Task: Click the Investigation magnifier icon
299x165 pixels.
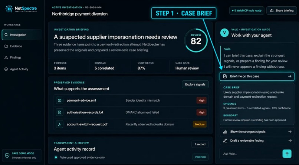Action: point(6,35)
